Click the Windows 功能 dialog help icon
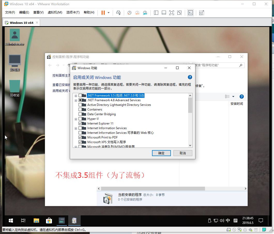This screenshot has width=274, height=234. (x=190, y=77)
